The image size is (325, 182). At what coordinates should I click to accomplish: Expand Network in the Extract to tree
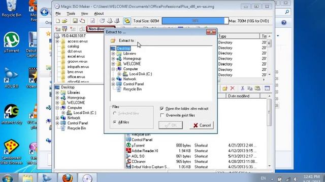tap(113, 79)
